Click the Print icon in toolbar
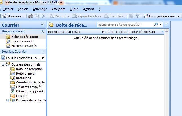Screen dimensions: 182x116 tap(31, 16)
